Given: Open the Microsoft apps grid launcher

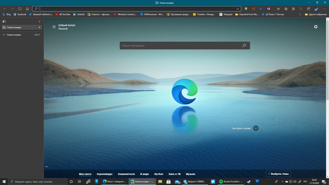Looking at the screenshot, I should click(54, 27).
